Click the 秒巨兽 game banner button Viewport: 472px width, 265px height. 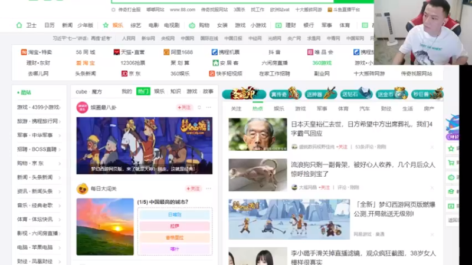tap(427, 94)
